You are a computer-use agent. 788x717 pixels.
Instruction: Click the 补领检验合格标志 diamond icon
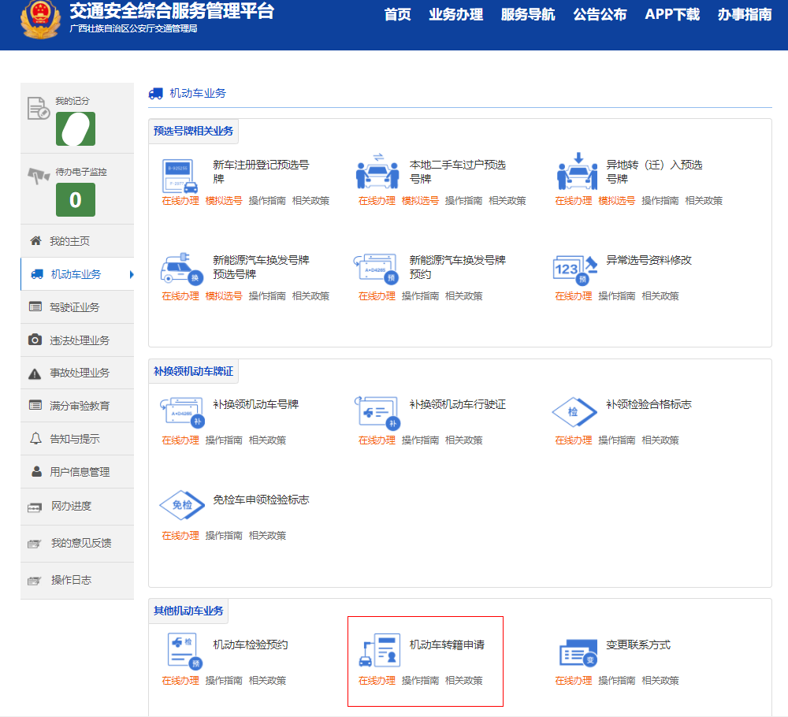tap(574, 414)
